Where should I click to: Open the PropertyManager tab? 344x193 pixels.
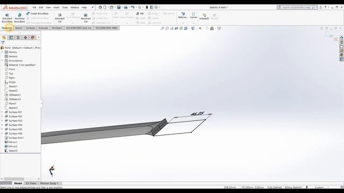[x=11, y=38]
